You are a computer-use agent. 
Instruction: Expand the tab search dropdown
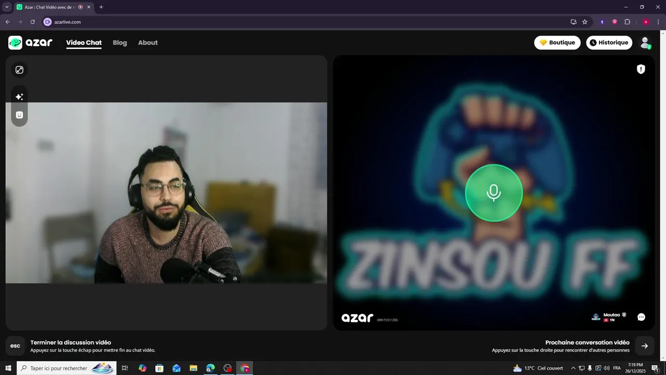pos(7,7)
